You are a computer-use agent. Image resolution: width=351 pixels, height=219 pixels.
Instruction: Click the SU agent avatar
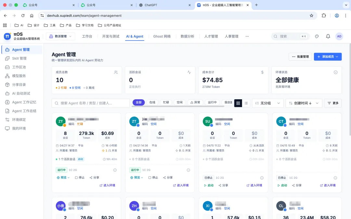[x=207, y=121]
